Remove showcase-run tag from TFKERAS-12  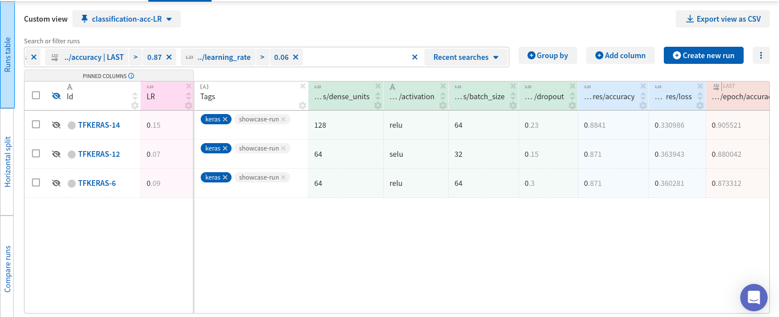tap(283, 148)
